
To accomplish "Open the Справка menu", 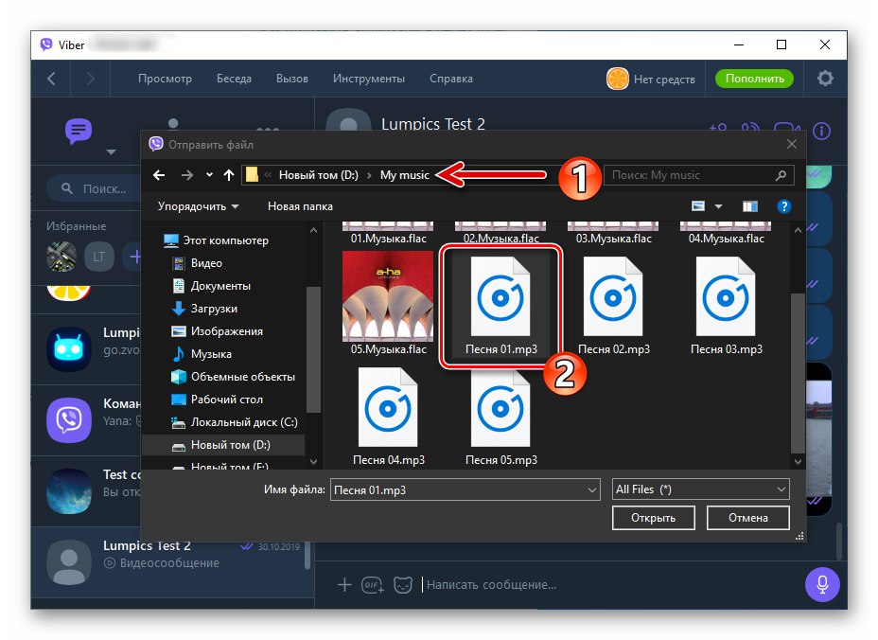I will (x=450, y=79).
